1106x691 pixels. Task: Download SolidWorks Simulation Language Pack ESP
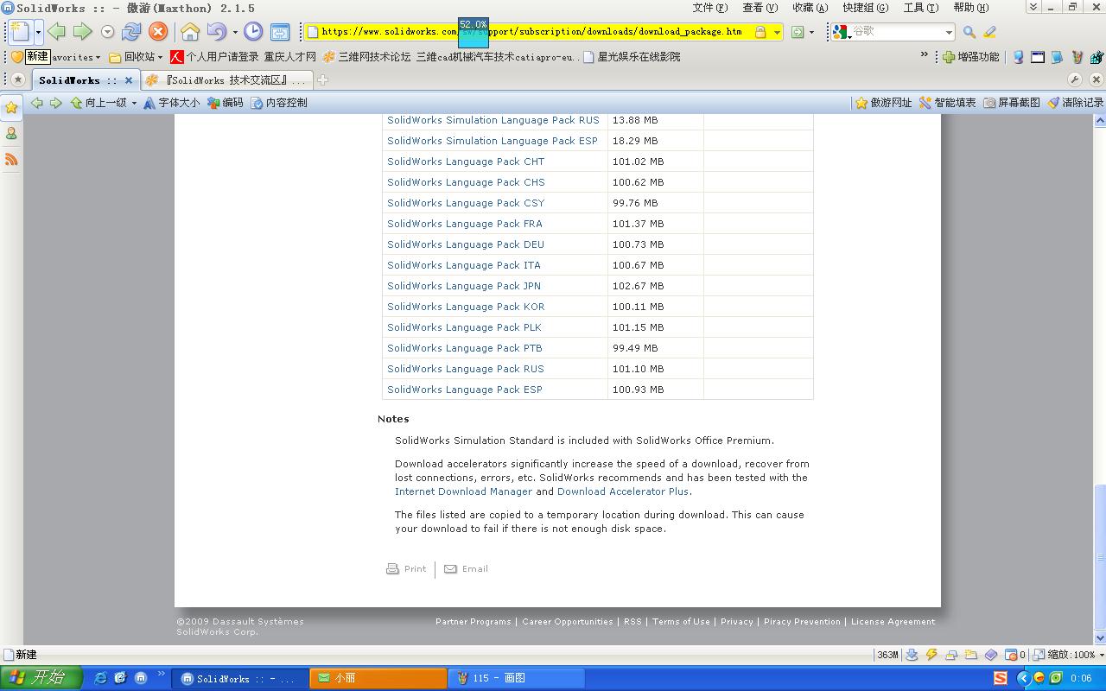pyautogui.click(x=493, y=141)
